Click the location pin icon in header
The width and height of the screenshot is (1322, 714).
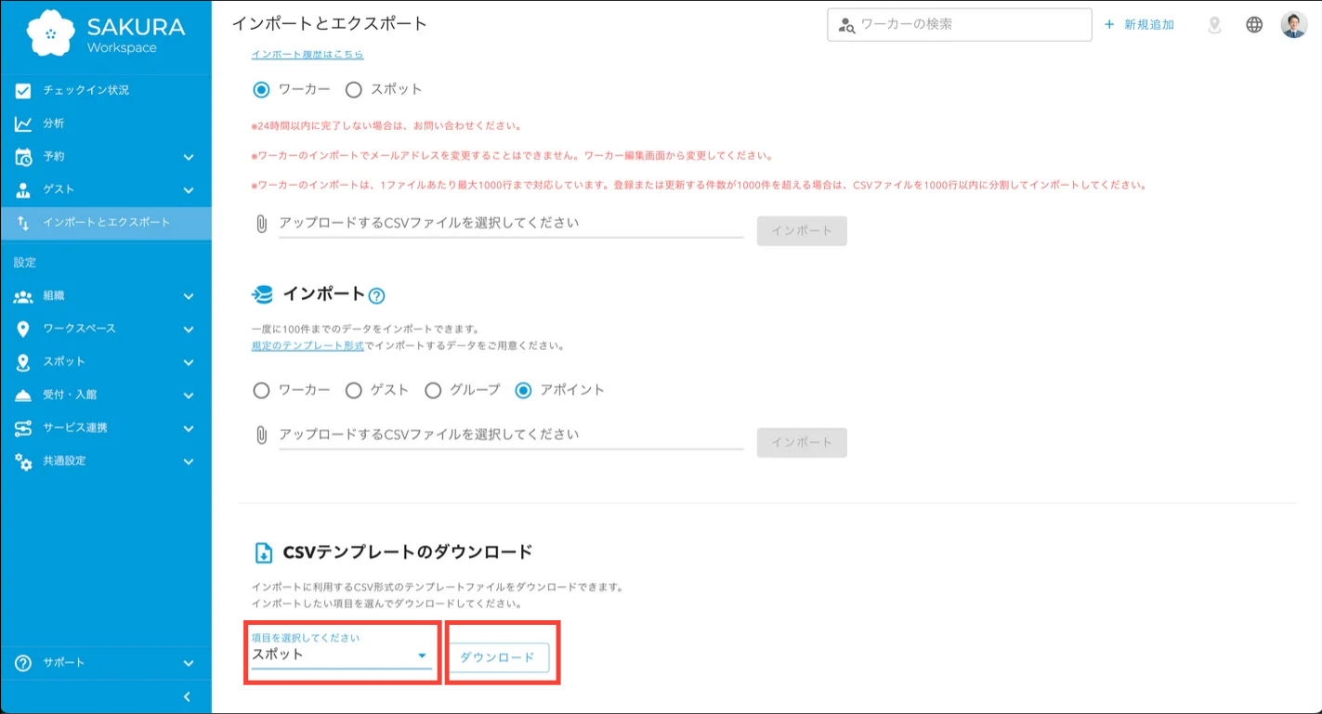1214,25
